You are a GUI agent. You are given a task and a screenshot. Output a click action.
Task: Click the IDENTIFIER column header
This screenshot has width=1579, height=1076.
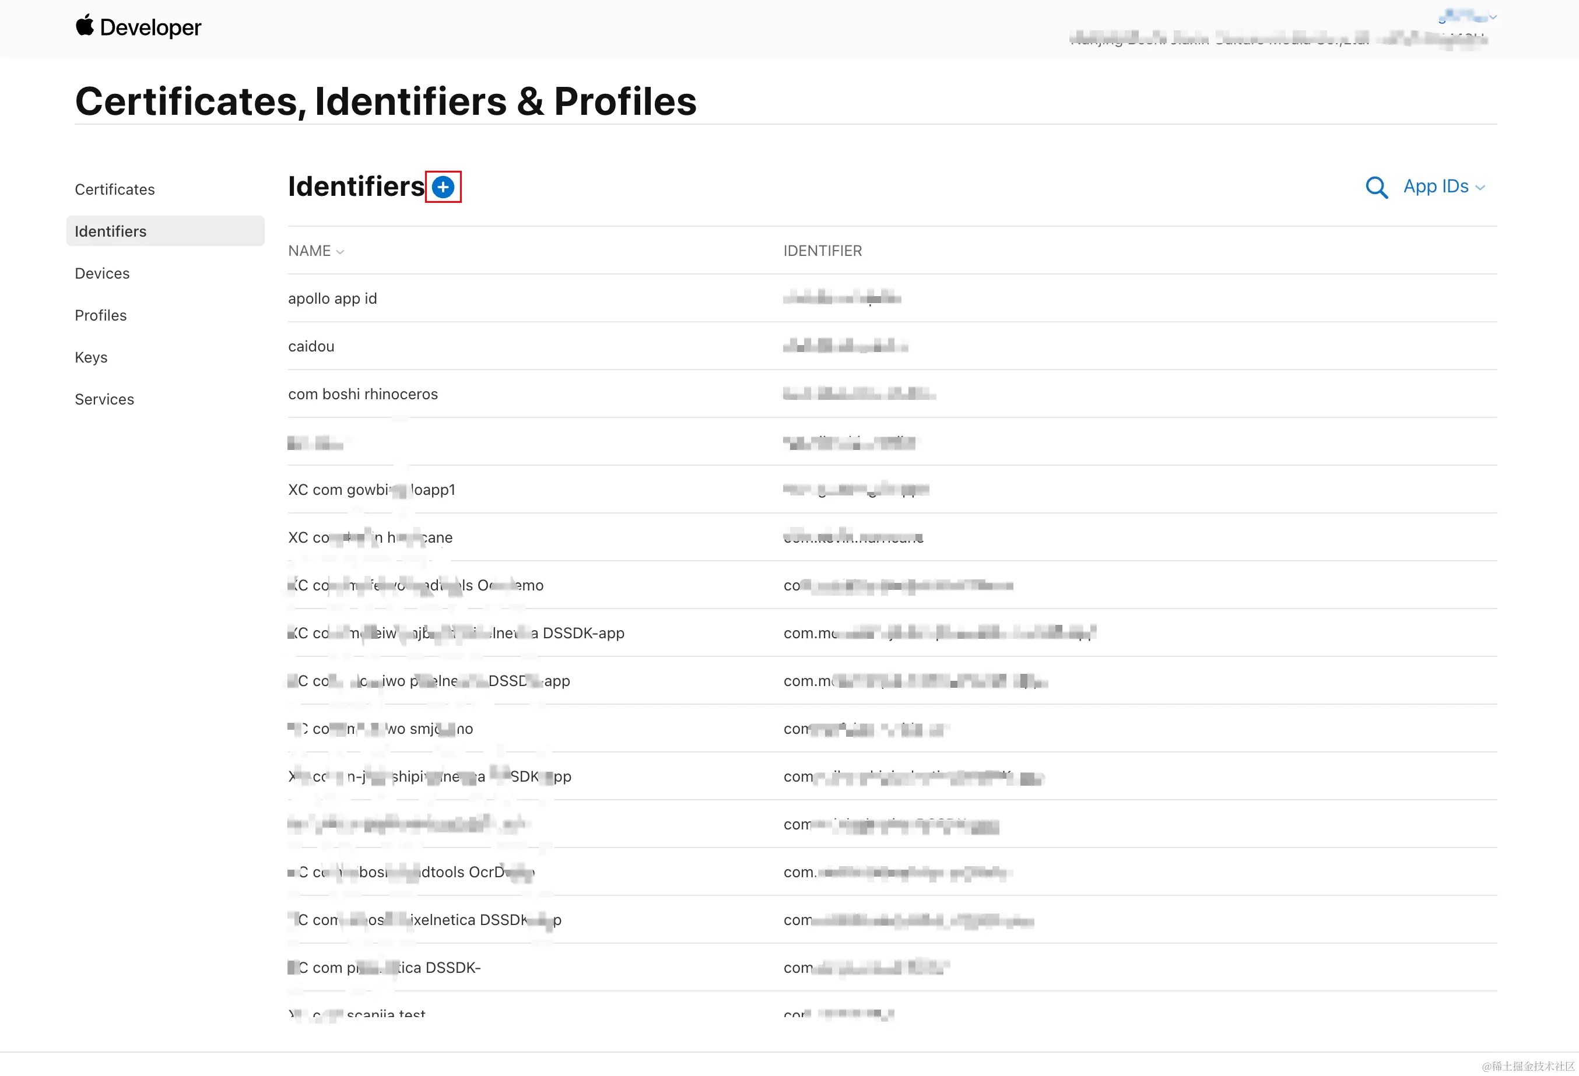[822, 251]
